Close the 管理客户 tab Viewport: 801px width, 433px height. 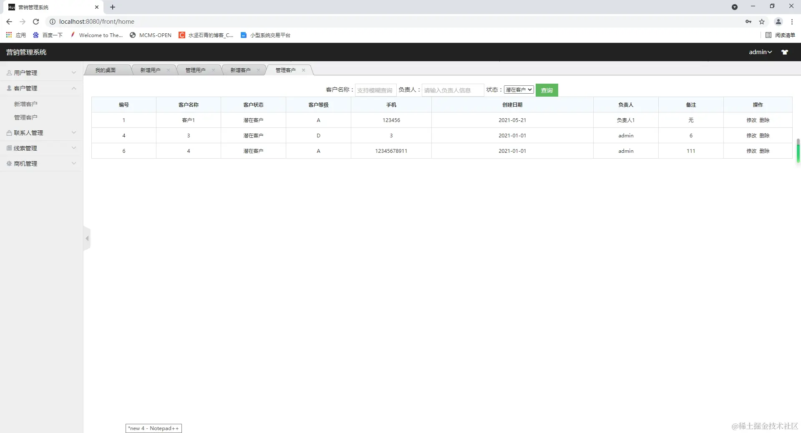[x=303, y=70]
